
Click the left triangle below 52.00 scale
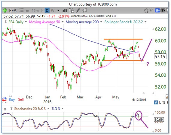[153, 93]
